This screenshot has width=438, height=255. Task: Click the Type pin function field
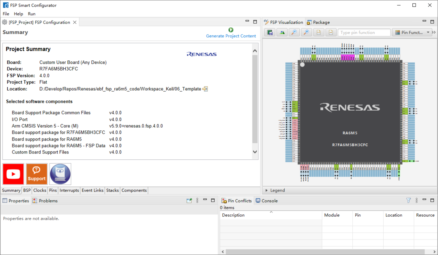pos(364,33)
